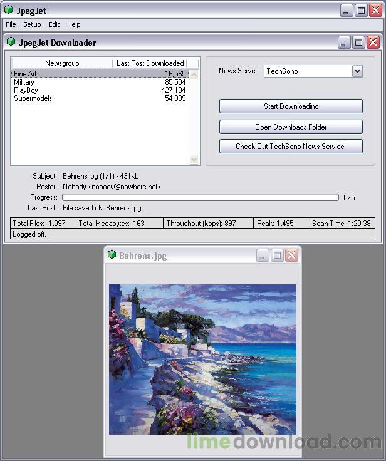This screenshot has width=386, height=461.
Task: Open the News Server dropdown arrow
Action: point(357,71)
